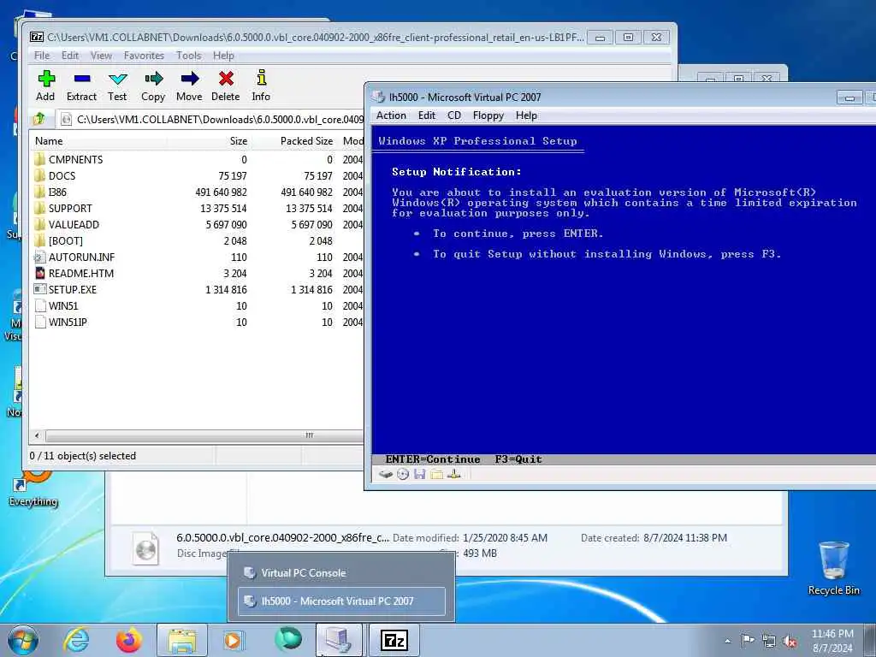Open the Help menu in 7-Zip
The image size is (876, 657).
click(223, 56)
